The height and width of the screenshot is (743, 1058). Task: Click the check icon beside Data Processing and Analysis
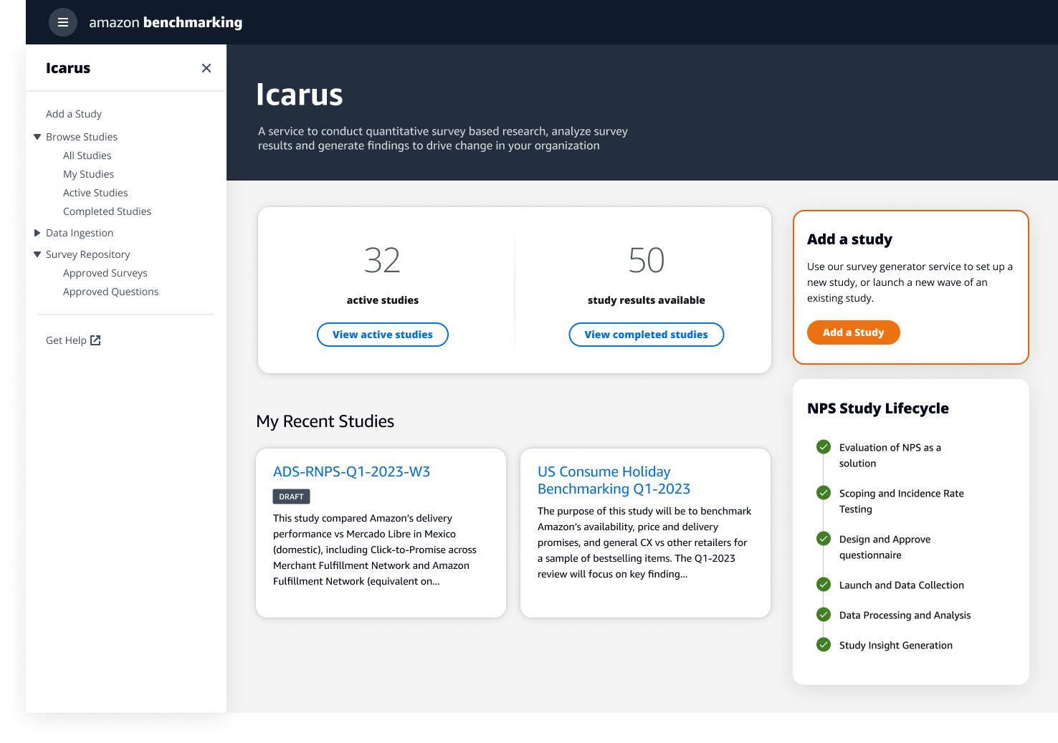coord(824,615)
